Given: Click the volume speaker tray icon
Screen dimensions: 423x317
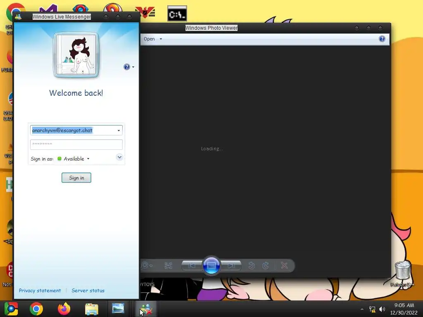Looking at the screenshot, I should click(x=382, y=309).
